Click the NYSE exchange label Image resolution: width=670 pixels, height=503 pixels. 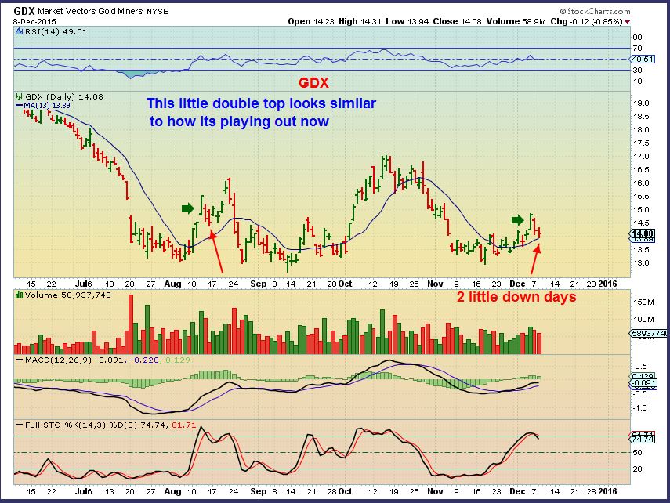pyautogui.click(x=158, y=12)
